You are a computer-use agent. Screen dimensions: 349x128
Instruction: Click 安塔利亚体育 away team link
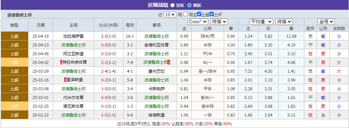156,45
